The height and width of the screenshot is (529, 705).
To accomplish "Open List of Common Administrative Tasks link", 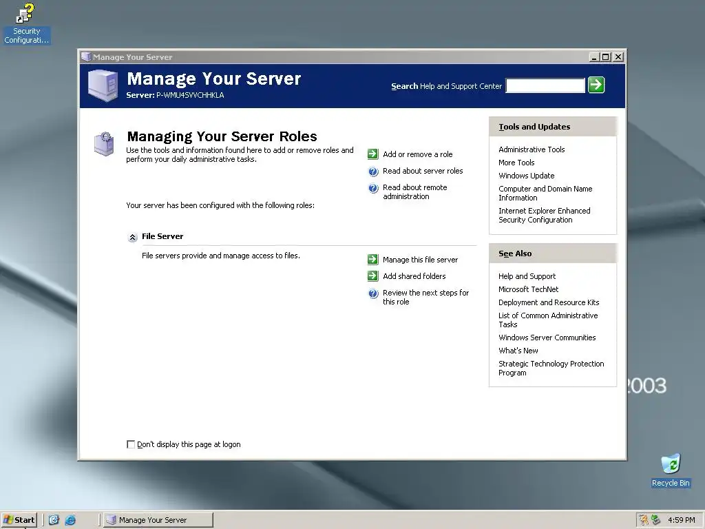I will pyautogui.click(x=548, y=320).
